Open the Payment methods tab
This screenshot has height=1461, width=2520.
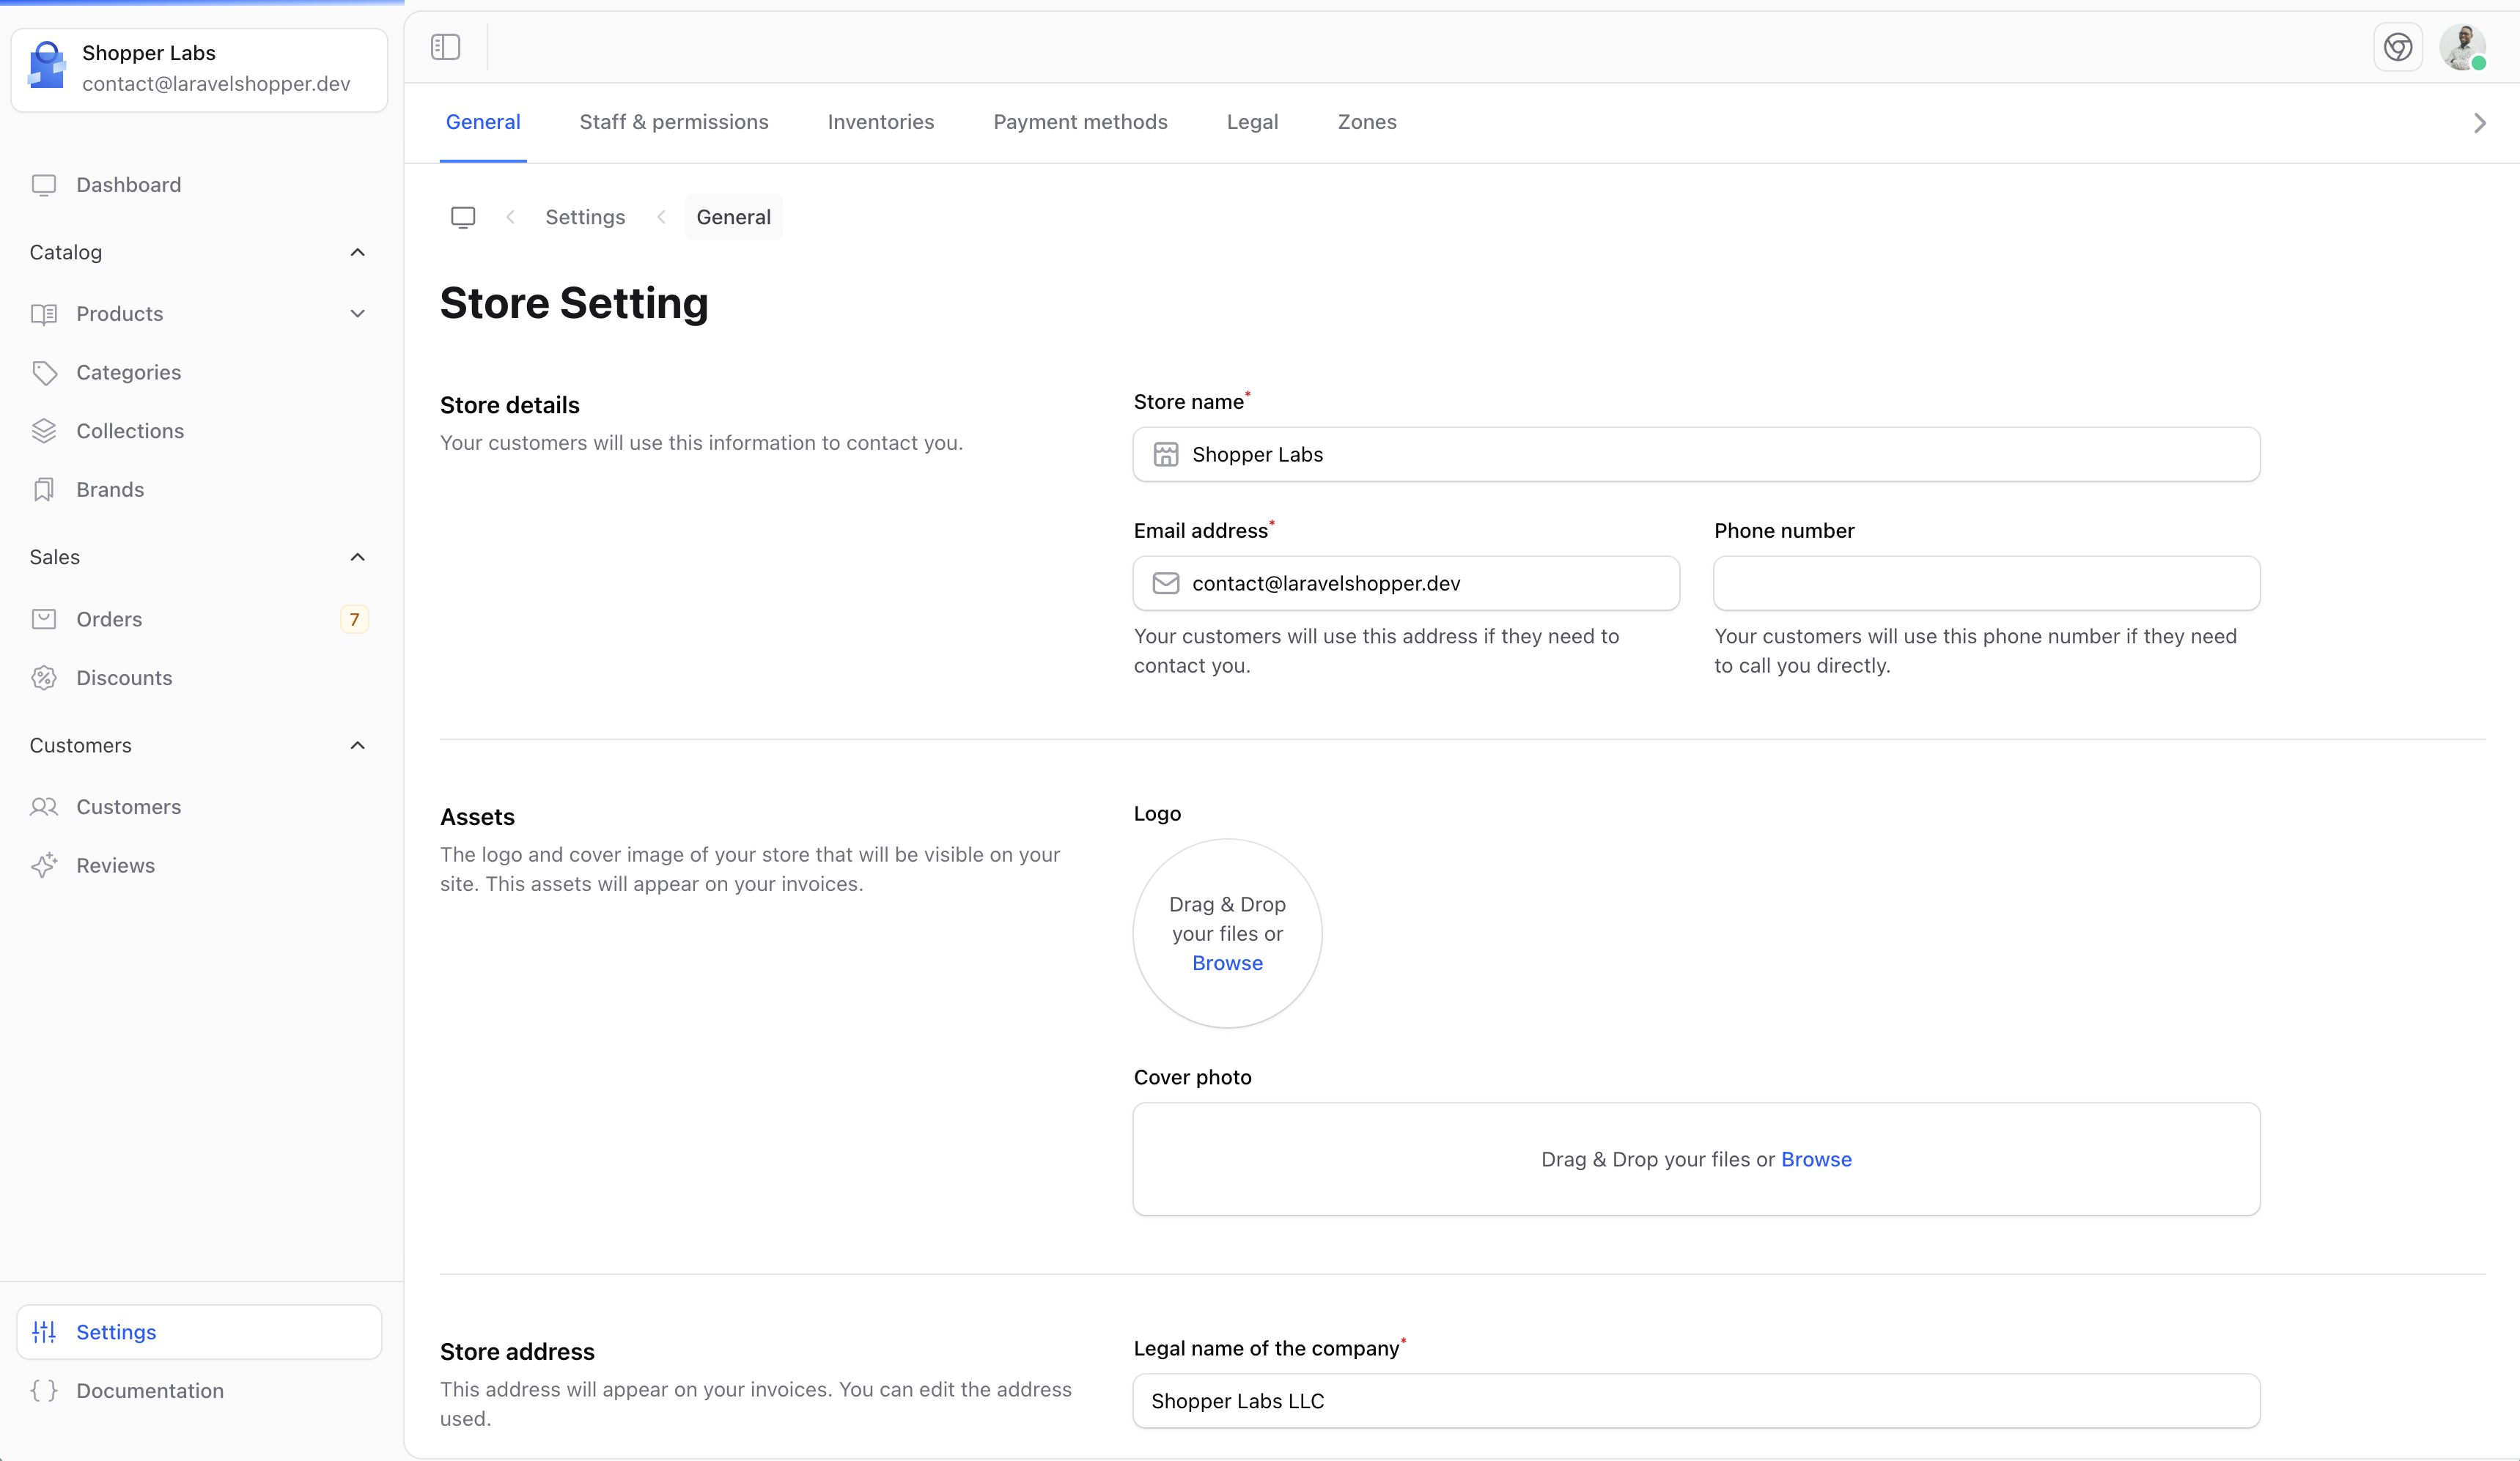[x=1080, y=121]
